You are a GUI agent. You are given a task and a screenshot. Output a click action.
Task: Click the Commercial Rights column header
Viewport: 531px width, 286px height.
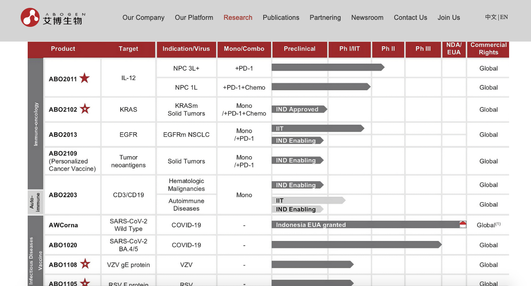click(x=488, y=49)
